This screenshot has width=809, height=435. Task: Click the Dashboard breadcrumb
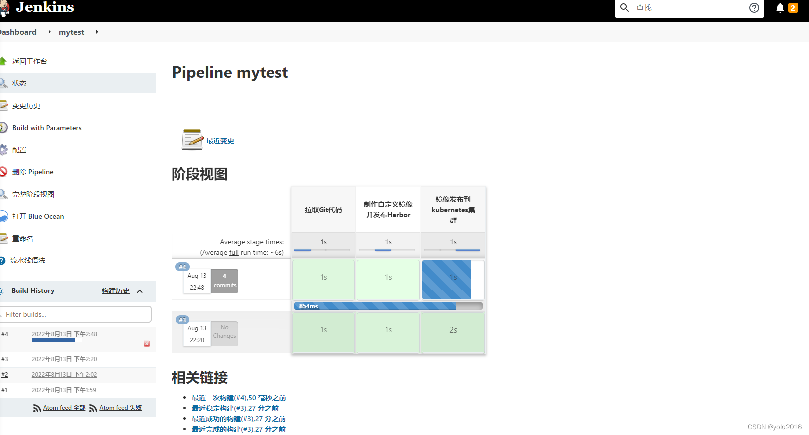click(18, 32)
